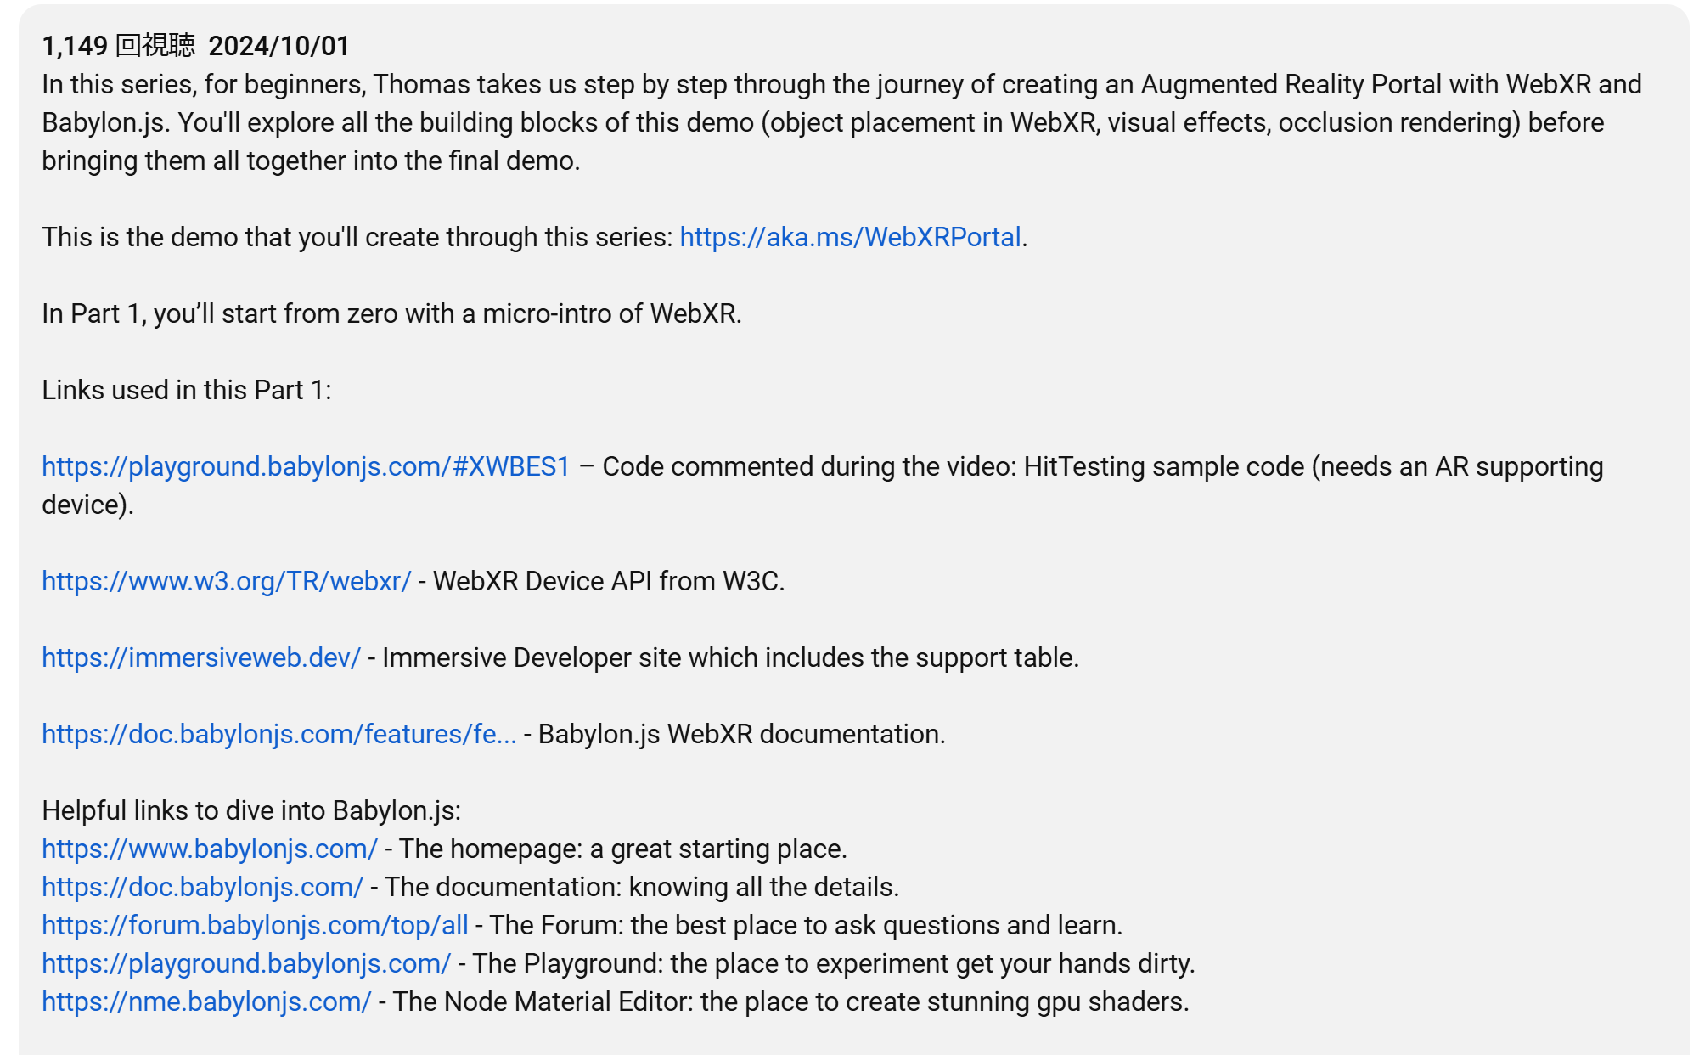Open the playground.babylonjs.com/ link near bottom
Image resolution: width=1699 pixels, height=1055 pixels.
tap(246, 963)
